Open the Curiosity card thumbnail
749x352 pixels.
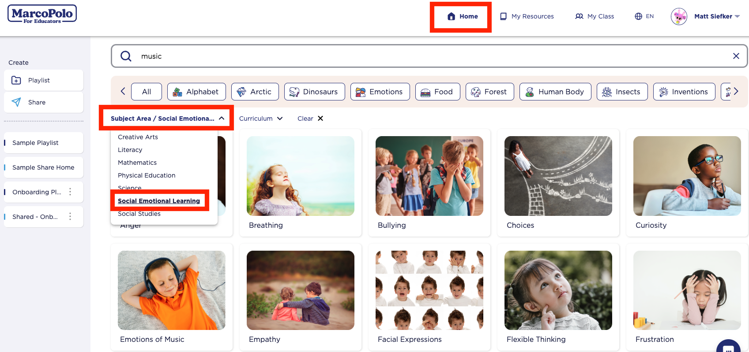click(x=687, y=176)
